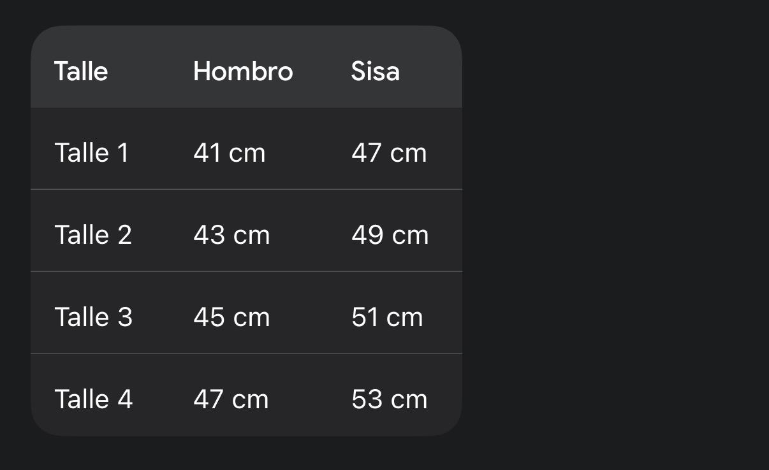
Task: Click the Sisa column header
Action: pos(375,71)
